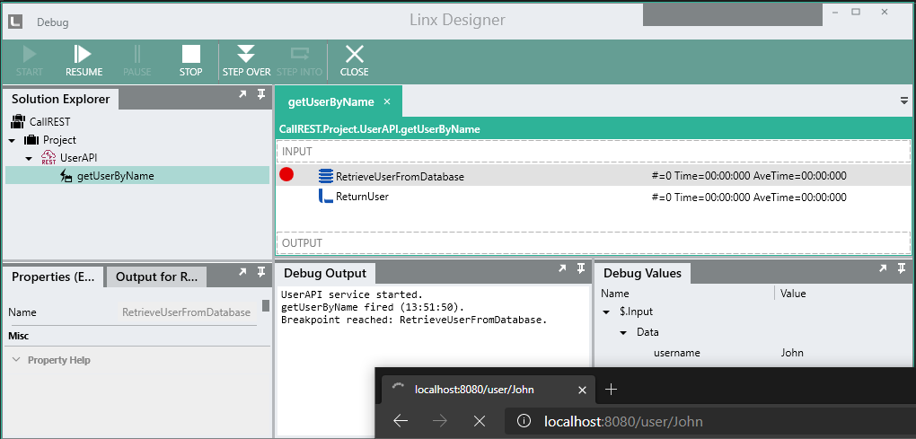Click the ReturnUser function icon

click(325, 196)
